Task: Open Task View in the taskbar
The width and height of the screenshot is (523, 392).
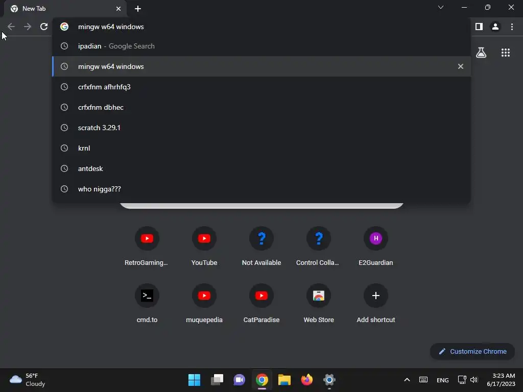Action: (217, 380)
